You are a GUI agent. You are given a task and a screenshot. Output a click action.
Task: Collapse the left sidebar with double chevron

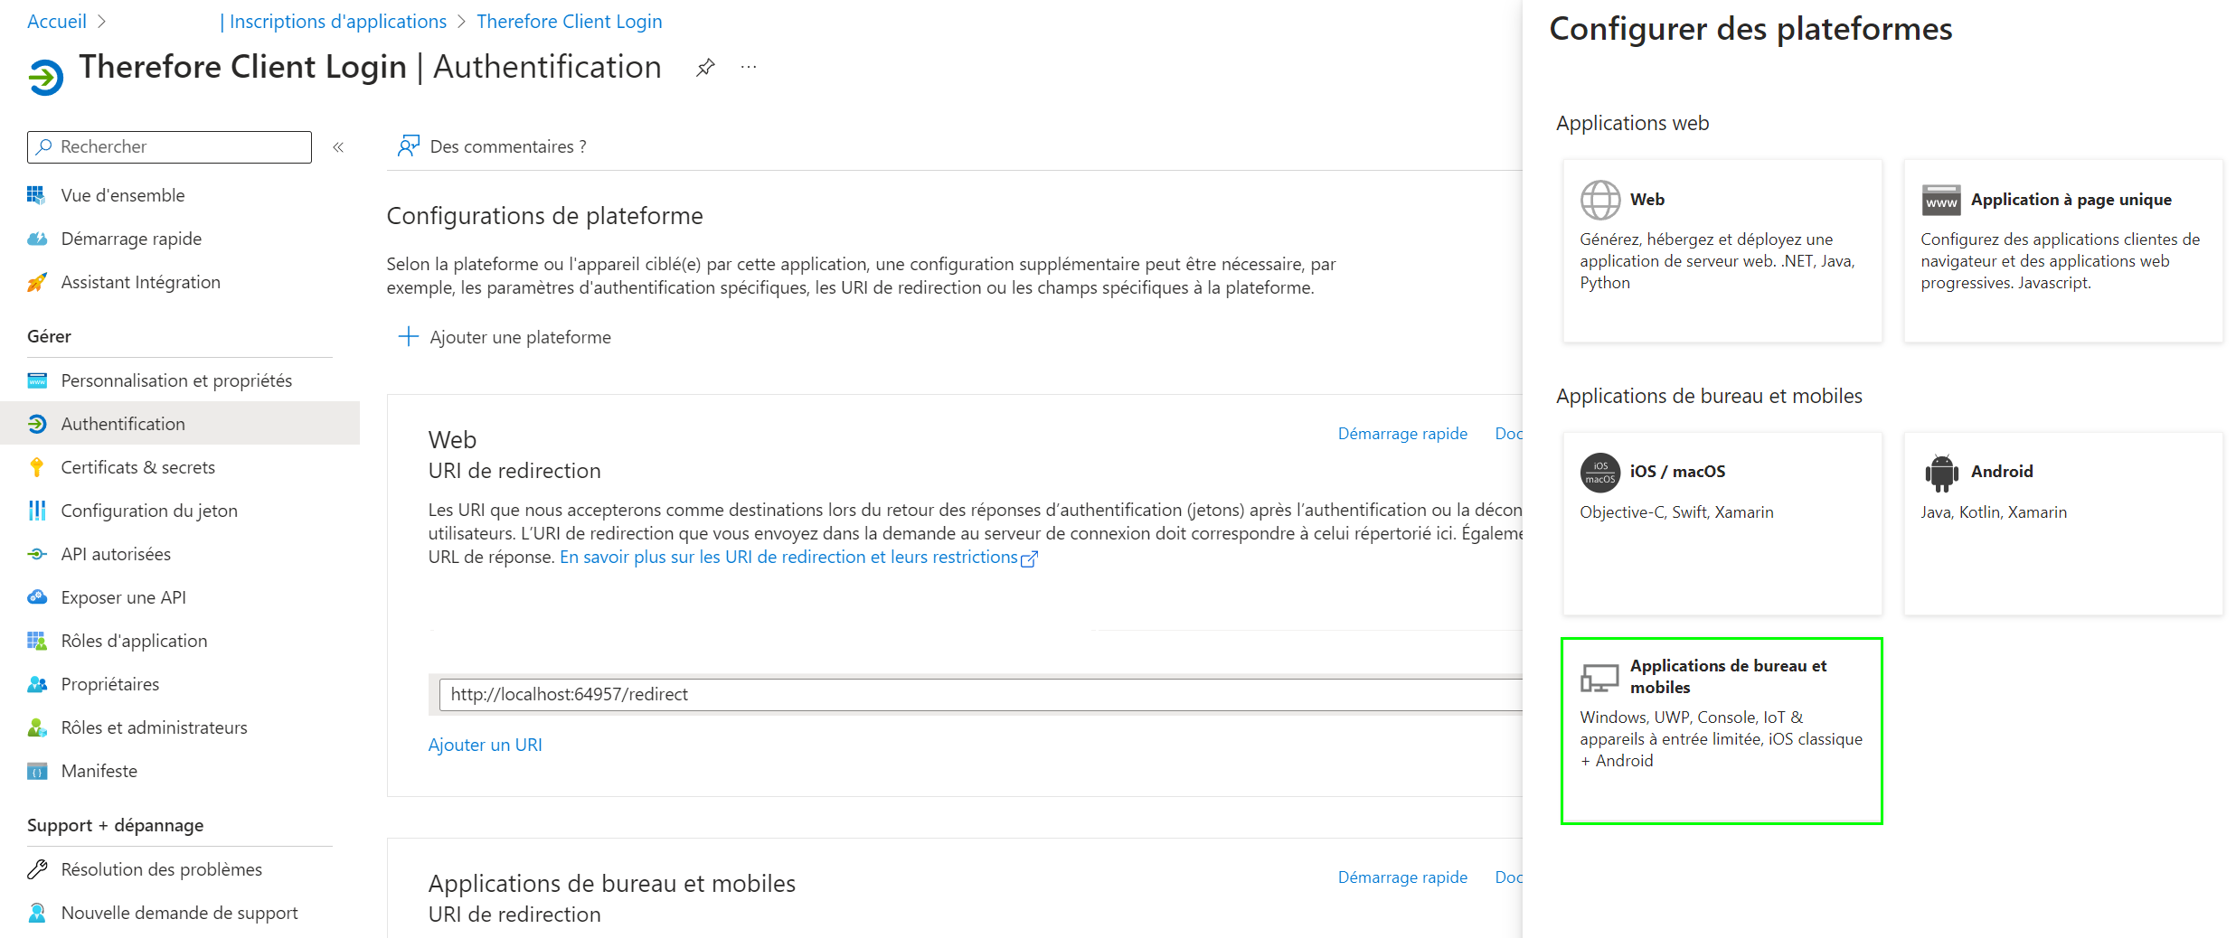click(338, 147)
